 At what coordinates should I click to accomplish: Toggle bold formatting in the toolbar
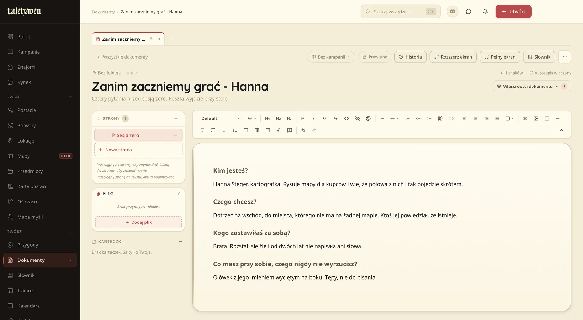tap(302, 118)
